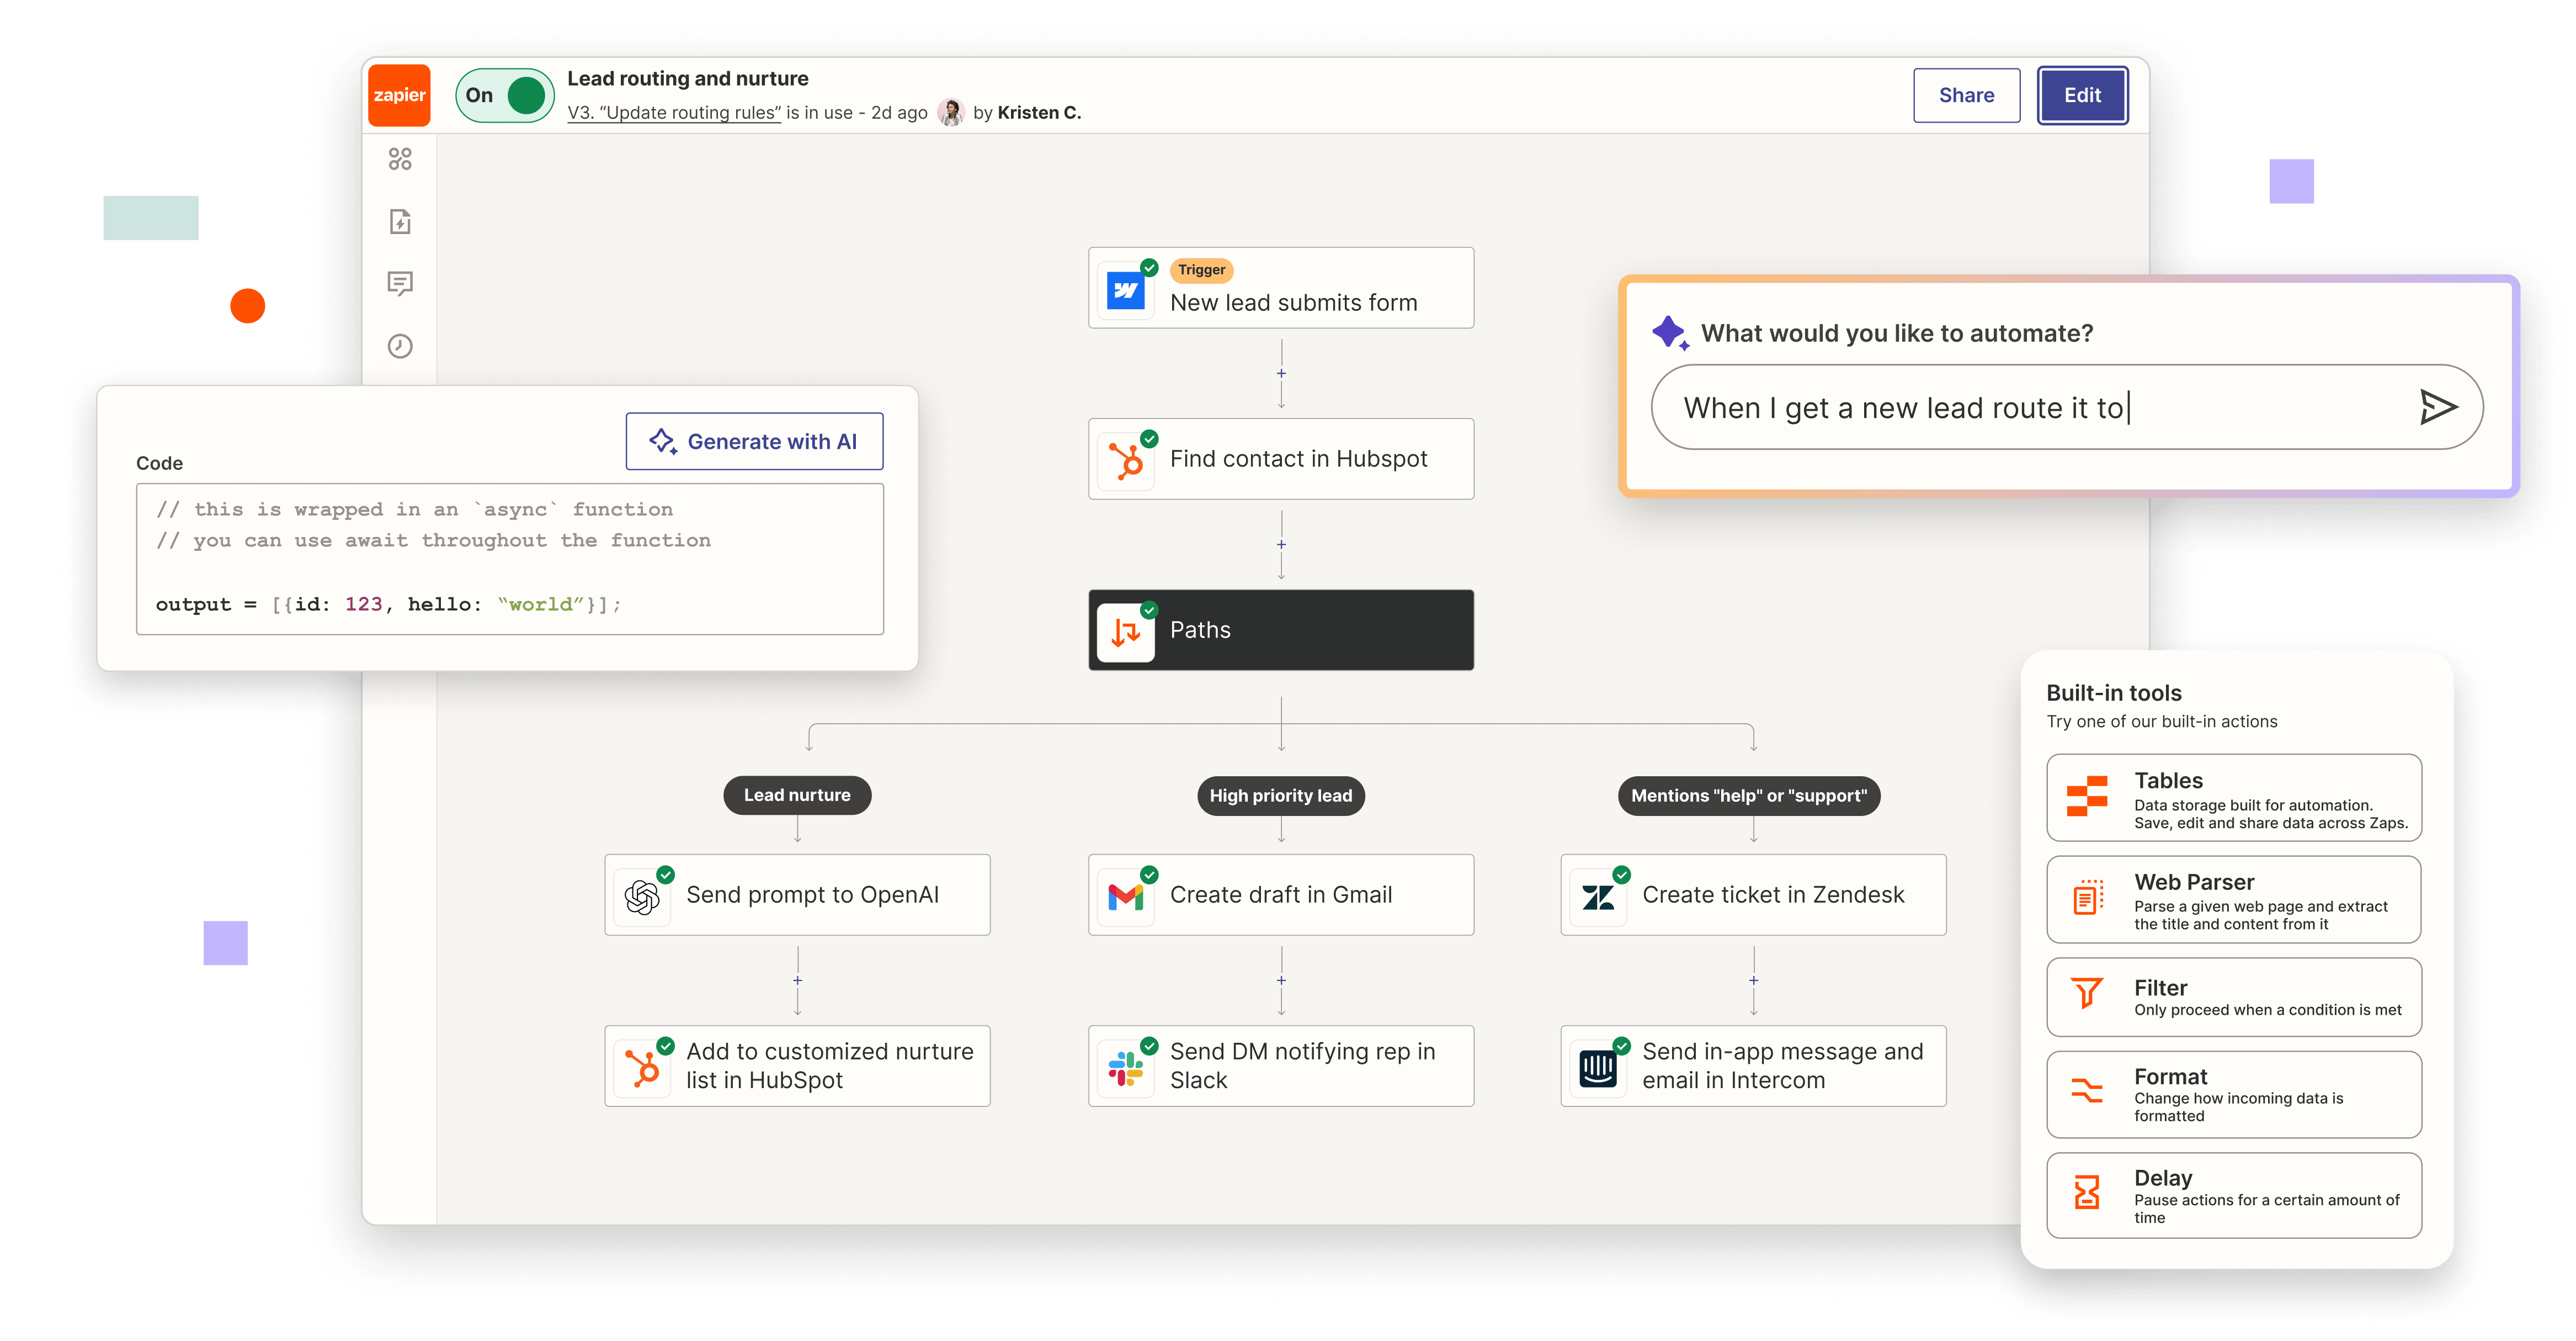Add step below the trigger step

click(x=1281, y=373)
